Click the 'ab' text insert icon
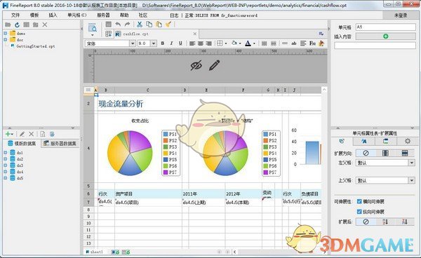 [294, 43]
